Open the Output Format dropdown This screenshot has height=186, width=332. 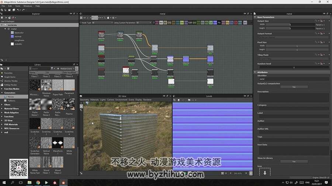294,37
